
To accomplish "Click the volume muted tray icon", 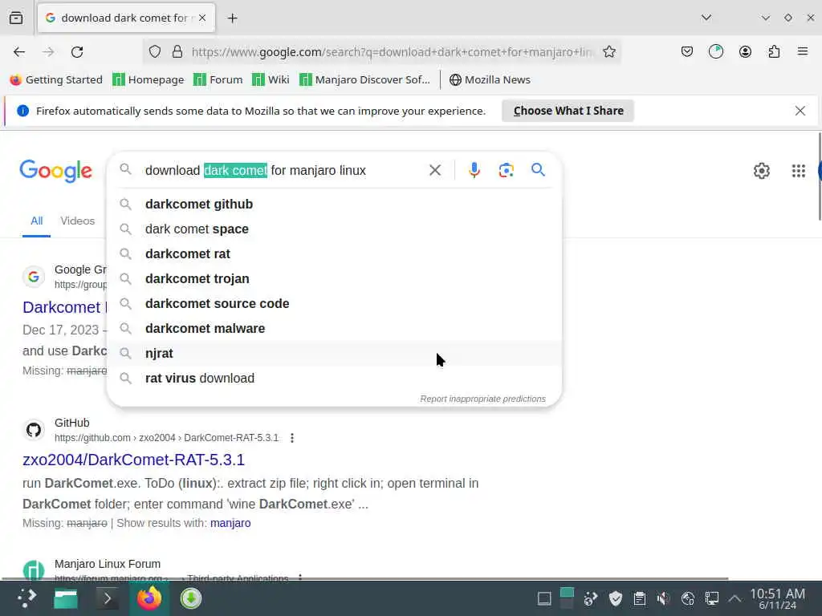I will [663, 598].
